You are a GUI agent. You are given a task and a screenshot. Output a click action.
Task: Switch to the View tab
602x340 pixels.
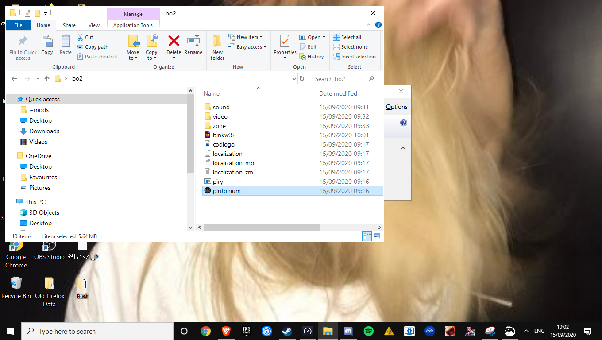click(94, 25)
